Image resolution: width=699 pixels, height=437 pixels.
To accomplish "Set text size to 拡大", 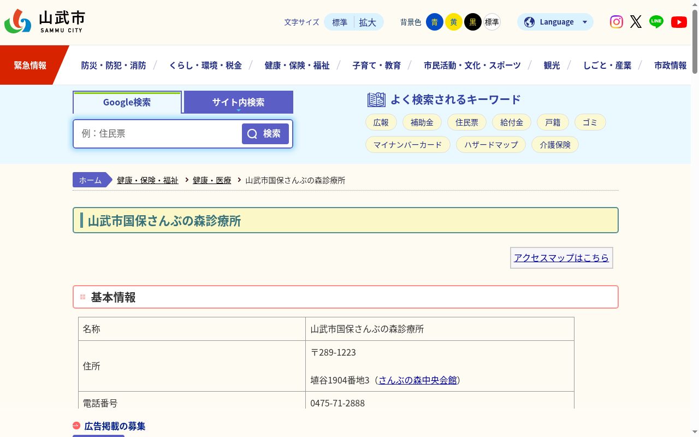I will 368,22.
